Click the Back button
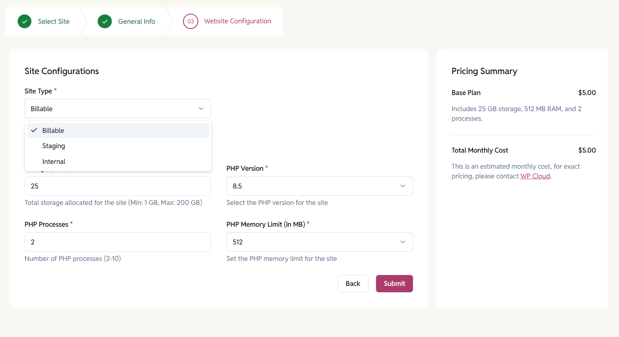 [x=353, y=283]
